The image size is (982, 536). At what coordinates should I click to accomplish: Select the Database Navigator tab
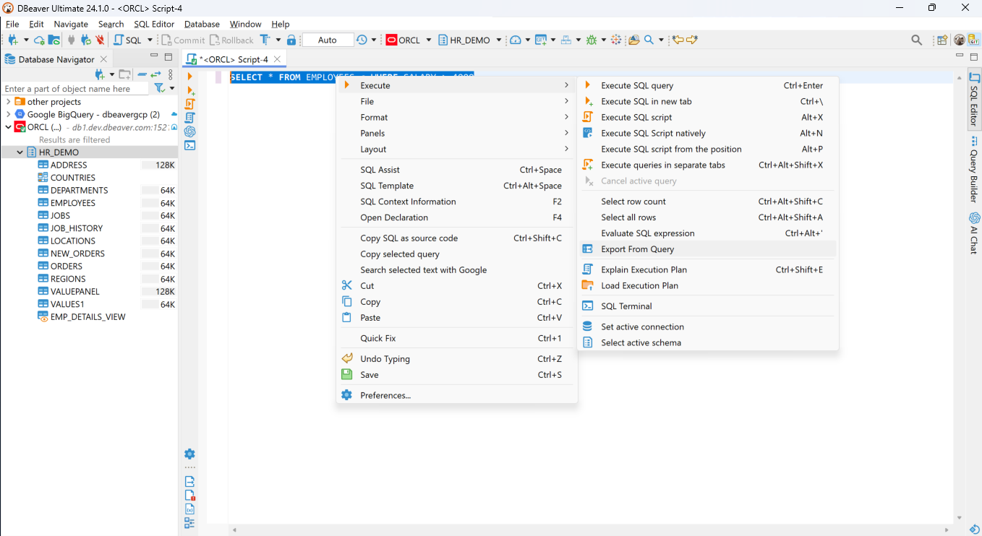tap(56, 59)
